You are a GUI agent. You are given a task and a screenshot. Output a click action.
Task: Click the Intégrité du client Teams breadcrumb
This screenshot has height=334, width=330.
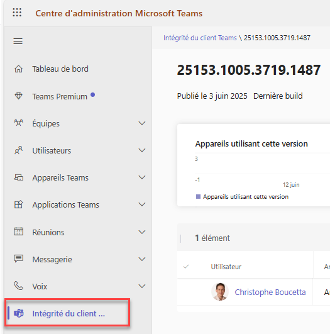pos(200,38)
